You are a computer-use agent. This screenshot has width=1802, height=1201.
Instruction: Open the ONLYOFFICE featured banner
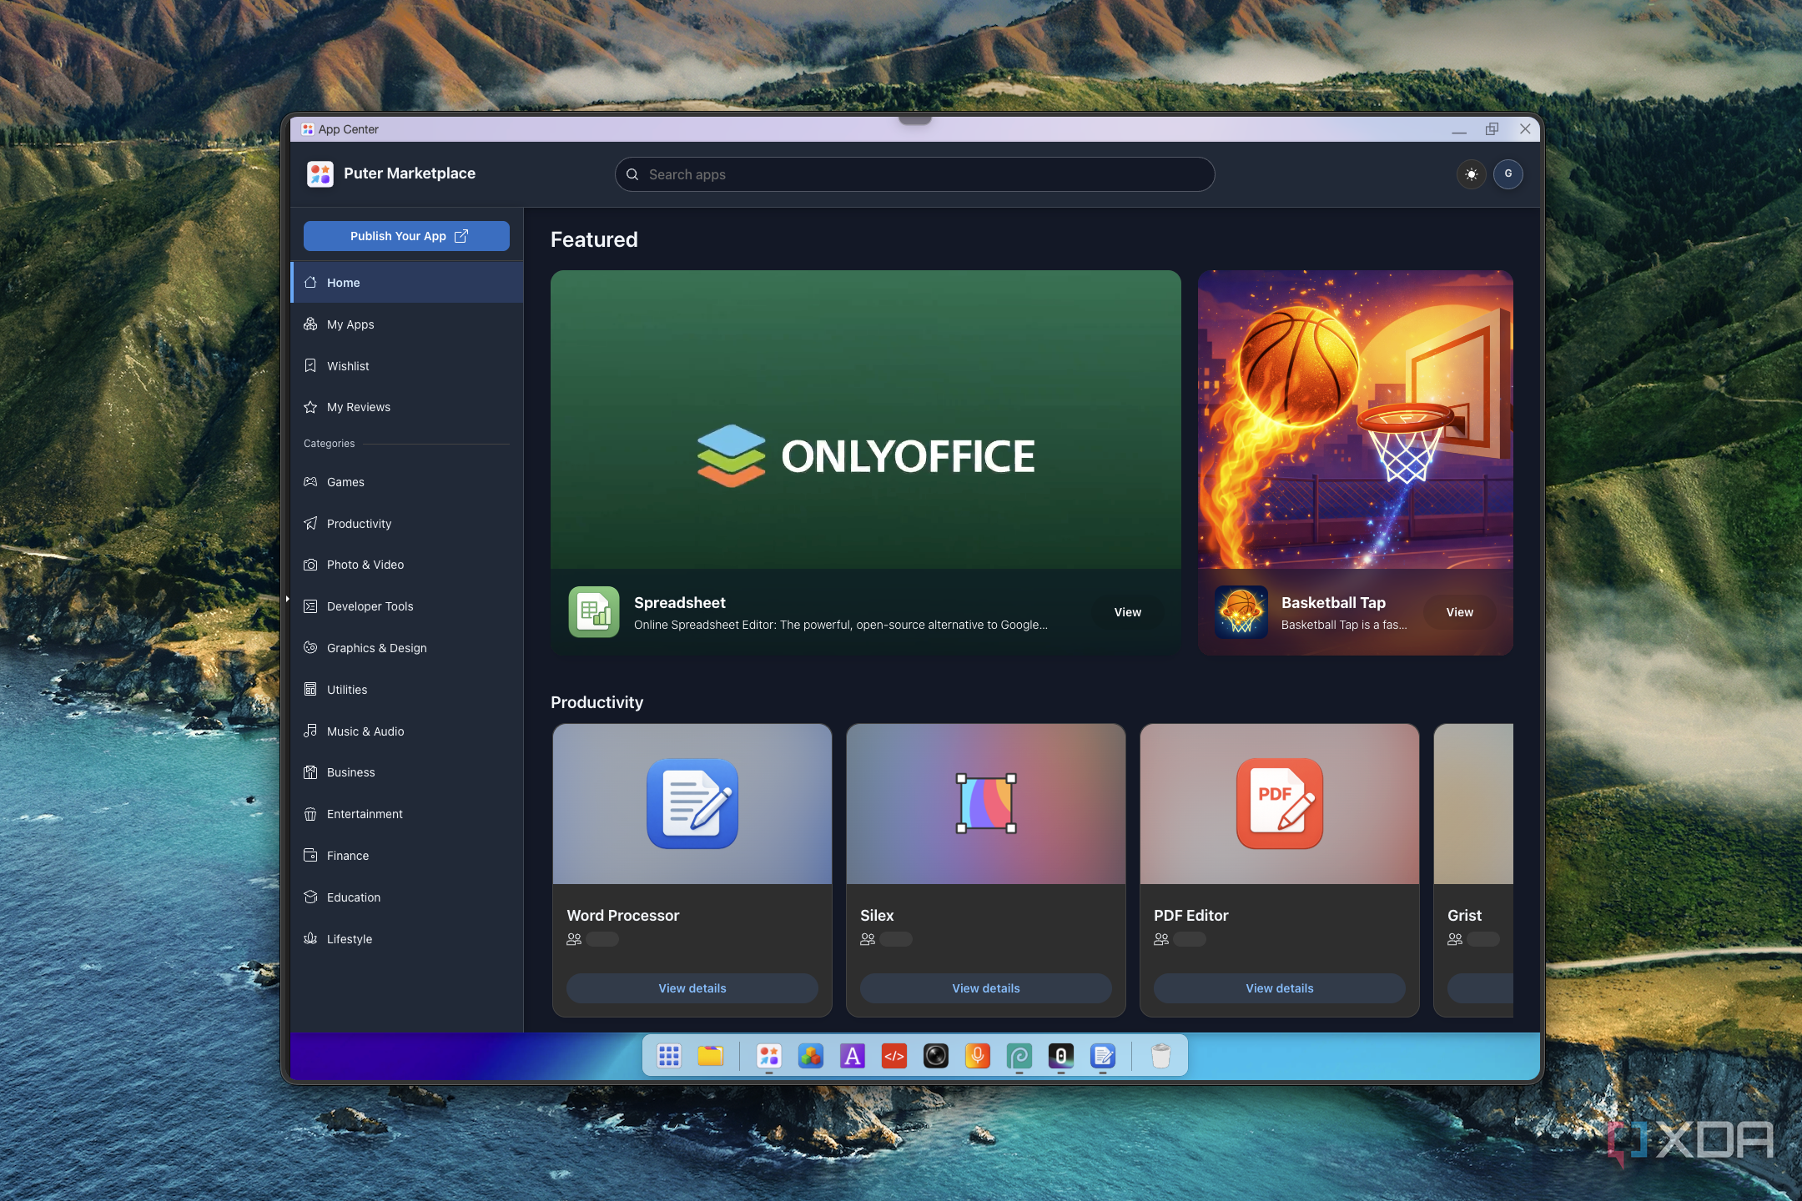865,420
